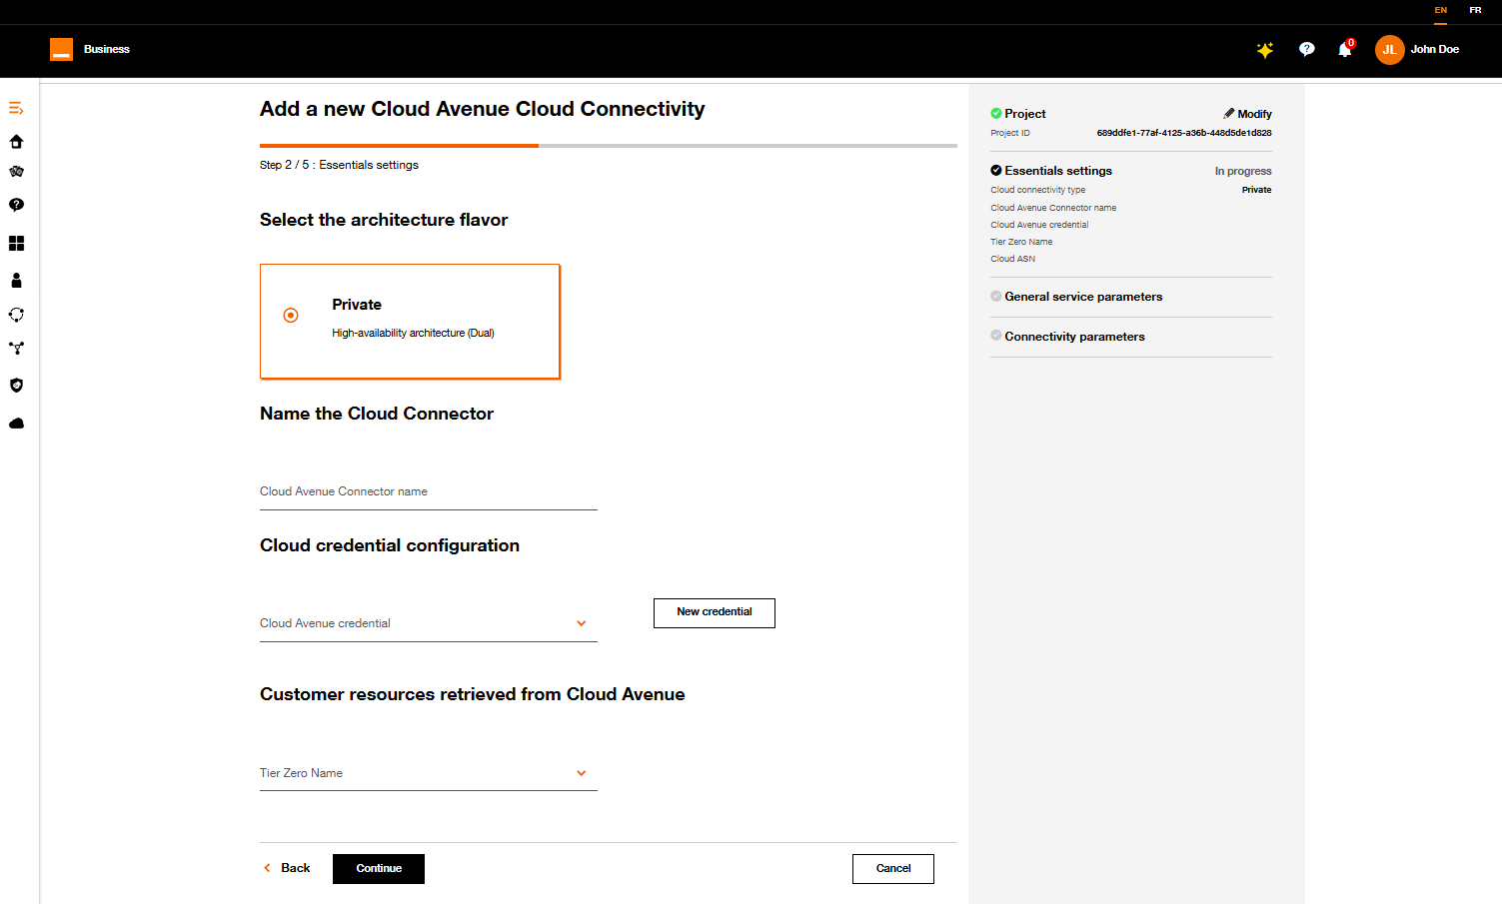Click the 'Project ID' summary label

1010,133
